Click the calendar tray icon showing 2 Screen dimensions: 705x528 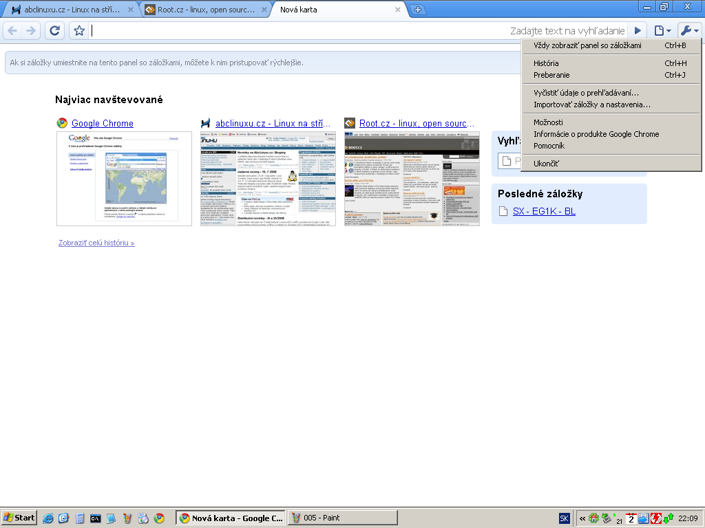[631, 518]
